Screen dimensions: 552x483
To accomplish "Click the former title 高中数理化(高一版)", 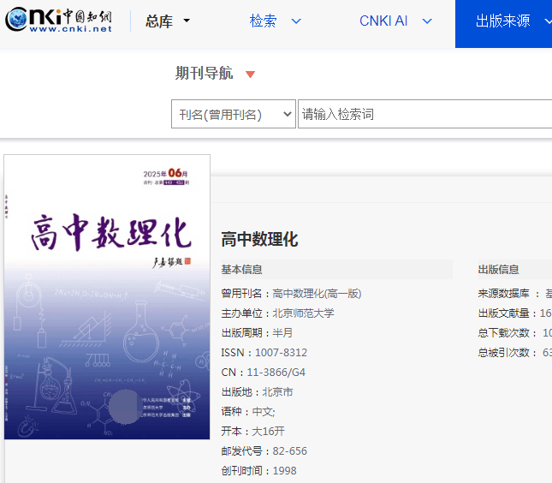I will 317,294.
